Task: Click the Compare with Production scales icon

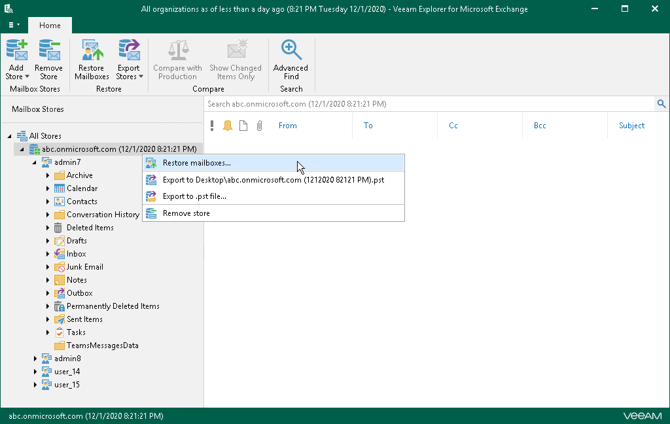Action: (178, 50)
